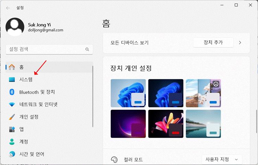The width and height of the screenshot is (258, 165).
Task: Click the 장치 개인 설정 heading
Action: [x=131, y=68]
